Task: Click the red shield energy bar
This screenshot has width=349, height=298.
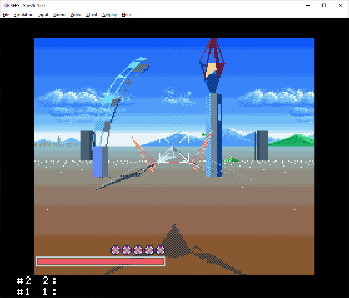Action: [x=101, y=261]
